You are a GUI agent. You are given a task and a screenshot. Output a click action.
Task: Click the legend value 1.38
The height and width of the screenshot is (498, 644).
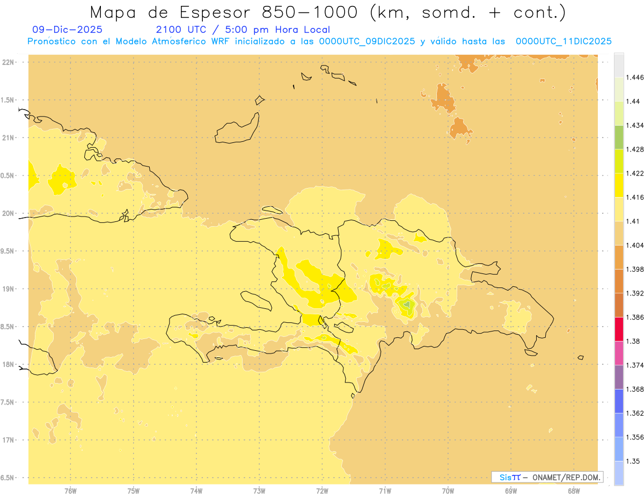[633, 341]
